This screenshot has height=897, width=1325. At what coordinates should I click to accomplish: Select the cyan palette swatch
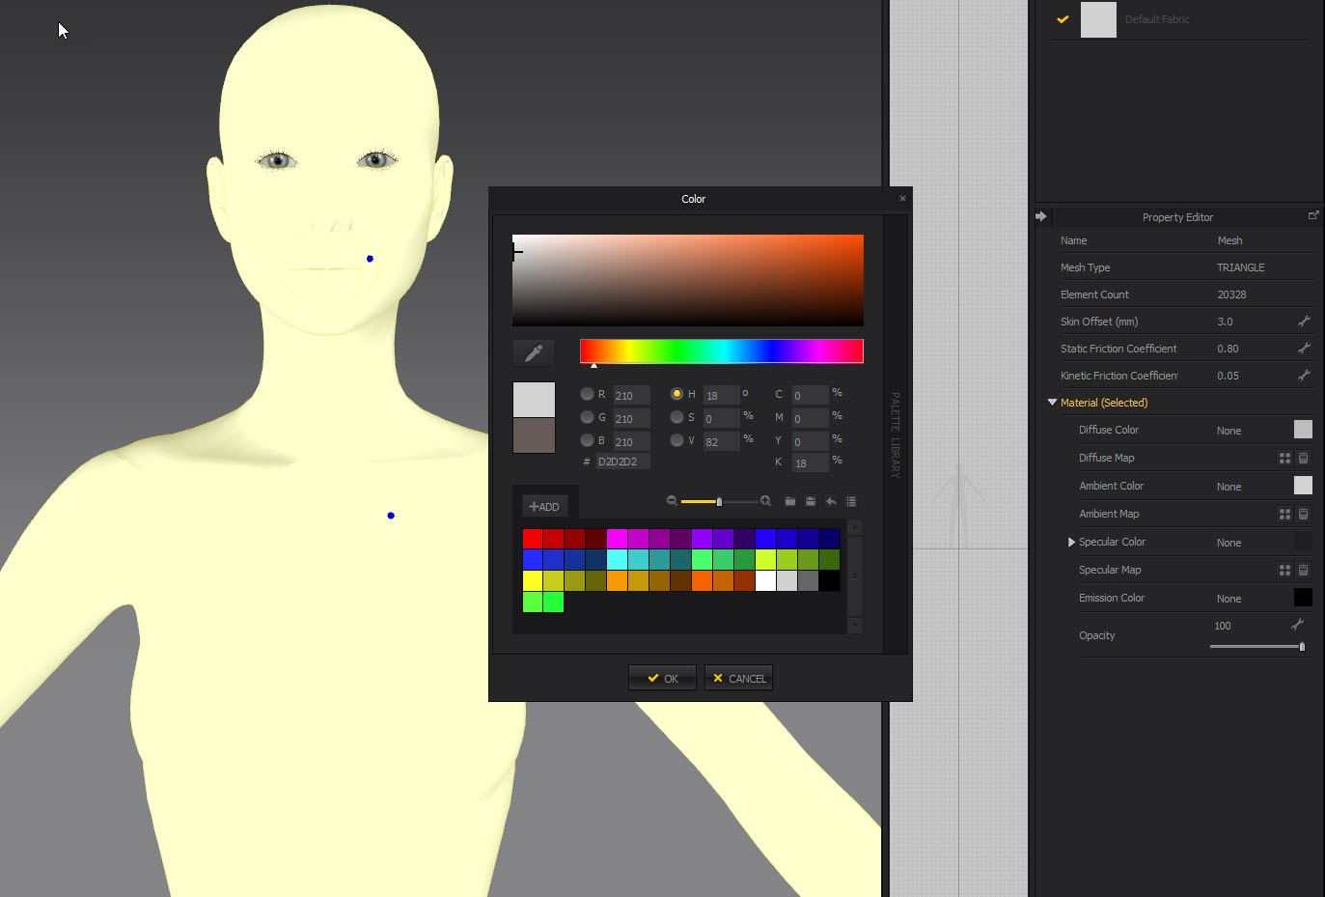(617, 560)
